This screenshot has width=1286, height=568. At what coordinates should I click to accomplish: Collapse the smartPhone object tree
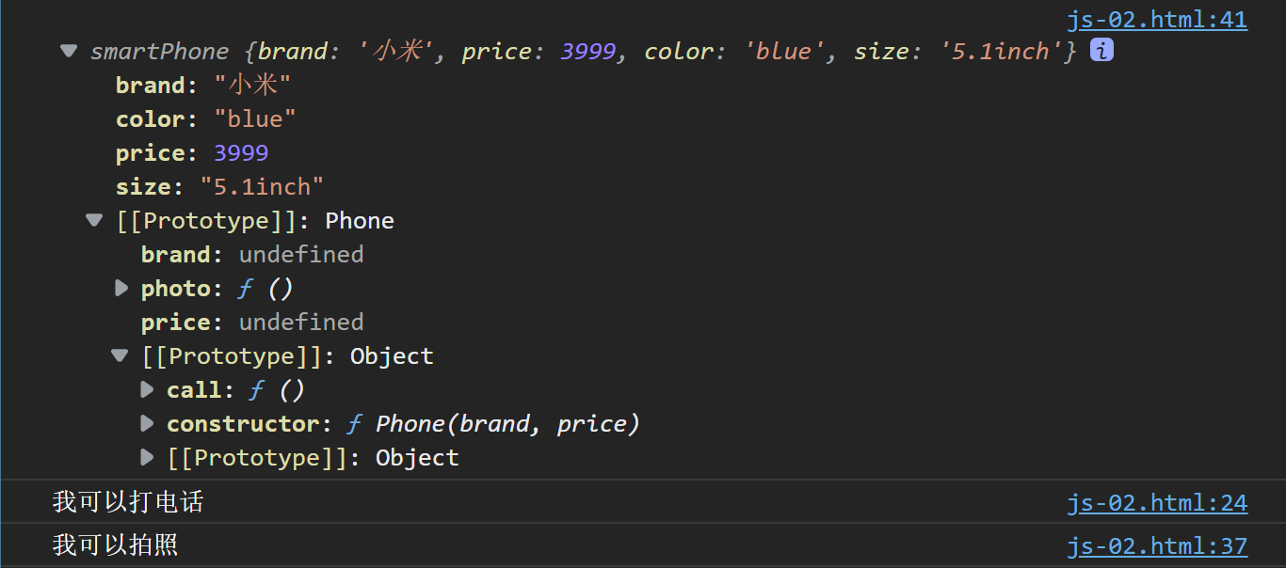coord(69,51)
